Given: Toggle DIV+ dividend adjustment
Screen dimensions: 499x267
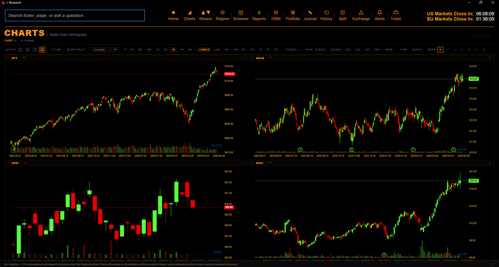Looking at the screenshot, I should (x=378, y=49).
